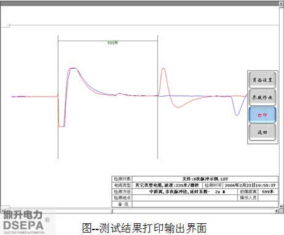Print results with the blue 打印 button
Screen dimensions: 284x235
262,115
